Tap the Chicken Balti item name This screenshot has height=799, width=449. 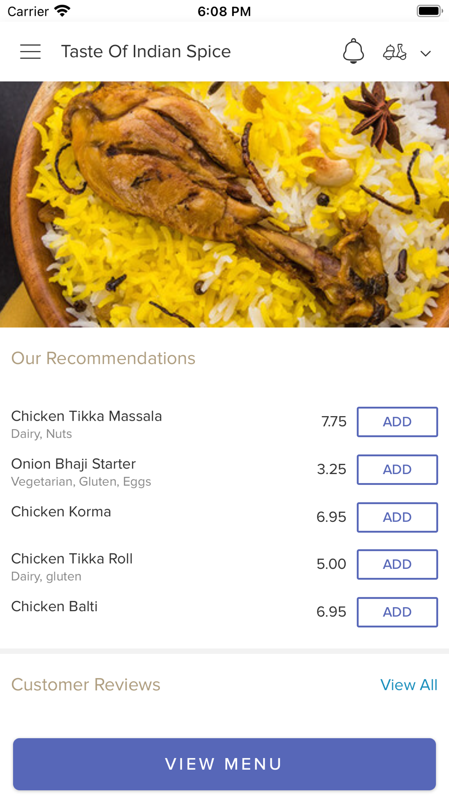tap(54, 606)
